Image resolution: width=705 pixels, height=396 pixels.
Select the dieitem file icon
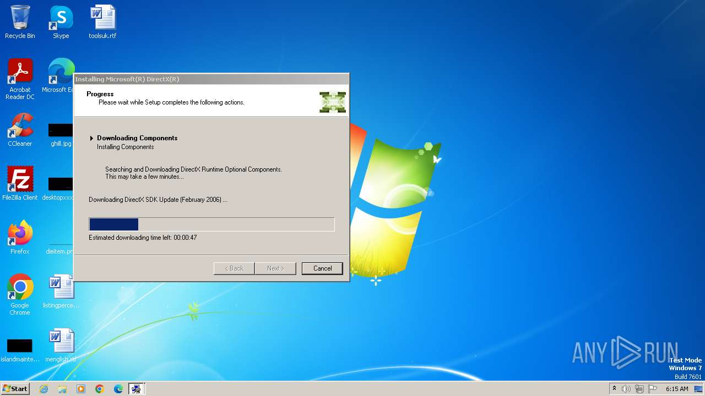[x=61, y=248]
